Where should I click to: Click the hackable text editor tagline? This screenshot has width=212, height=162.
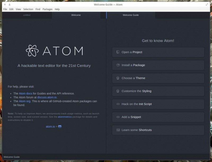(x=54, y=66)
